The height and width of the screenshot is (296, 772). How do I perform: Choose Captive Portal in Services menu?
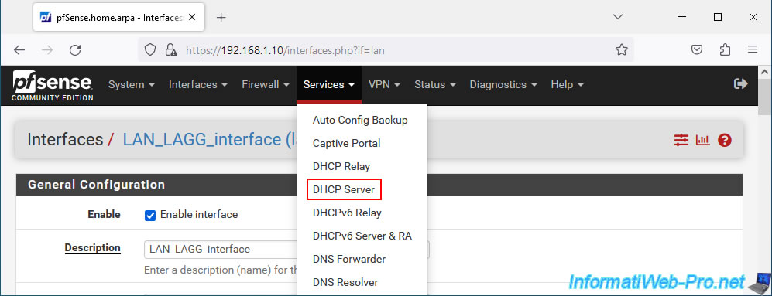point(347,143)
